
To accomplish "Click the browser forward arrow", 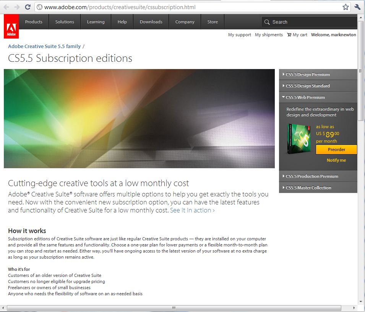I will [x=17, y=7].
